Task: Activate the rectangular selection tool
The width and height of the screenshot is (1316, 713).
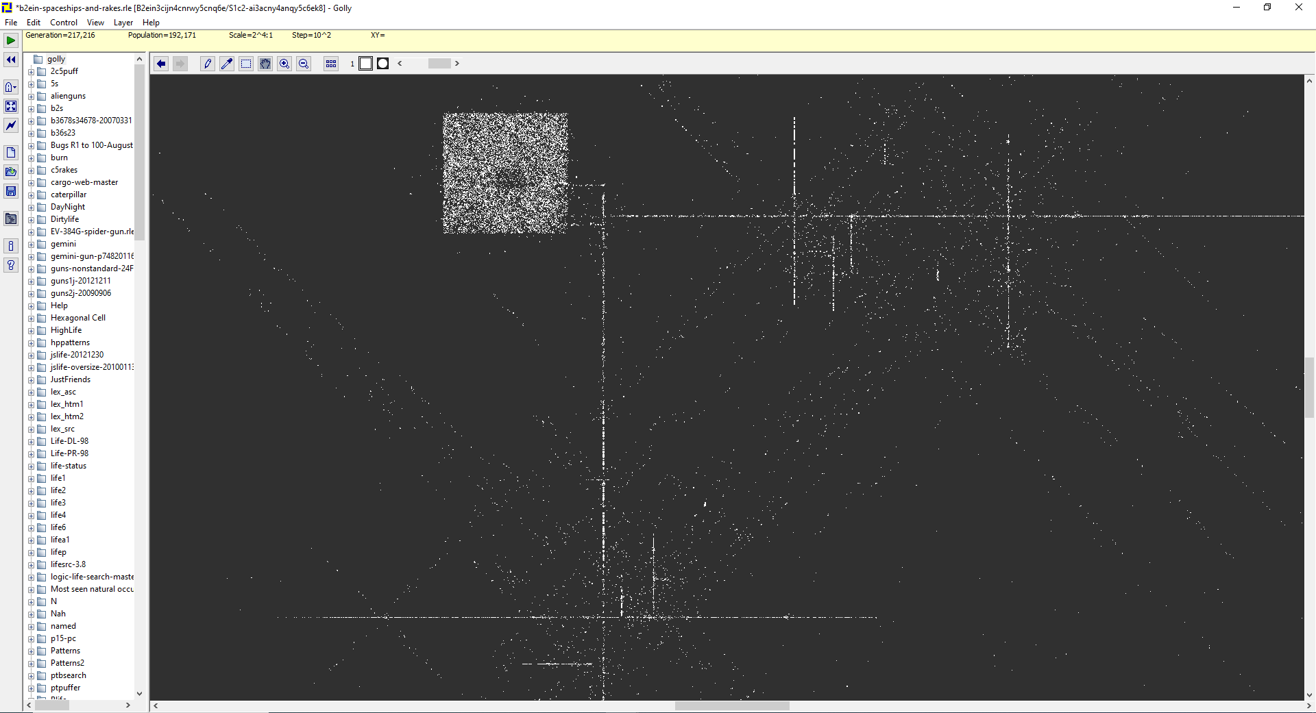Action: click(x=246, y=64)
